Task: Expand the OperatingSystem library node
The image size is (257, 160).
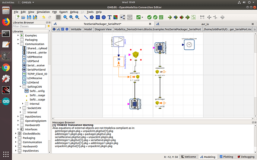Action: 17,121
